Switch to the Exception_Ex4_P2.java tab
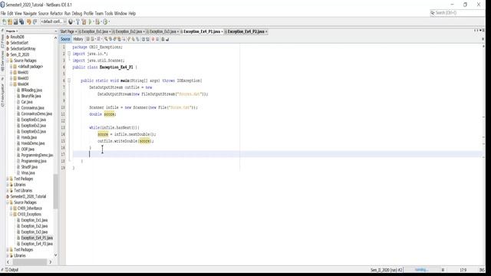This screenshot has width=491, height=276. [245, 31]
